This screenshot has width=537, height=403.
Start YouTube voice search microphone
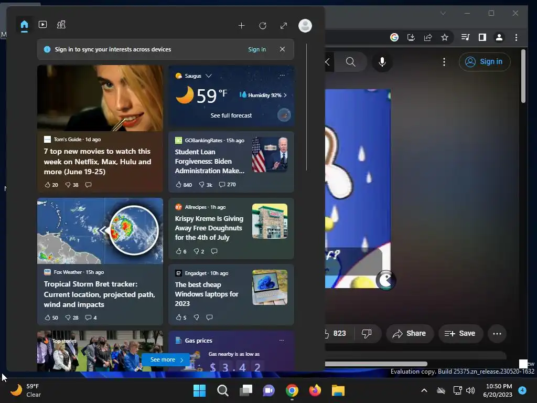382,62
